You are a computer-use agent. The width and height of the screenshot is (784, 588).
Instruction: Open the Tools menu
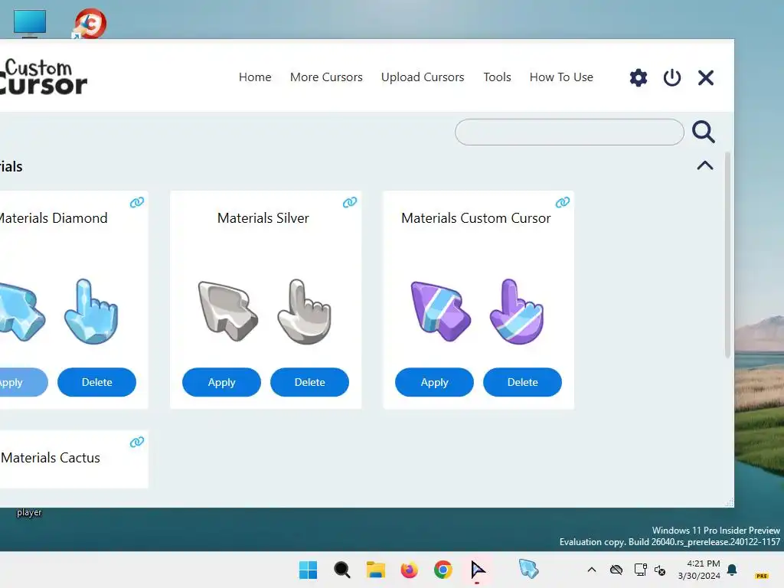tap(497, 77)
